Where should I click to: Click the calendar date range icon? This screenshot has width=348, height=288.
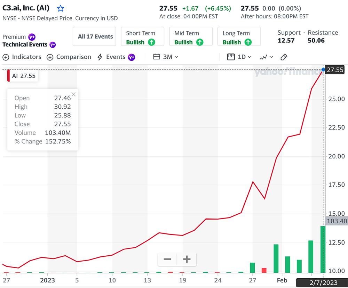[x=157, y=57]
